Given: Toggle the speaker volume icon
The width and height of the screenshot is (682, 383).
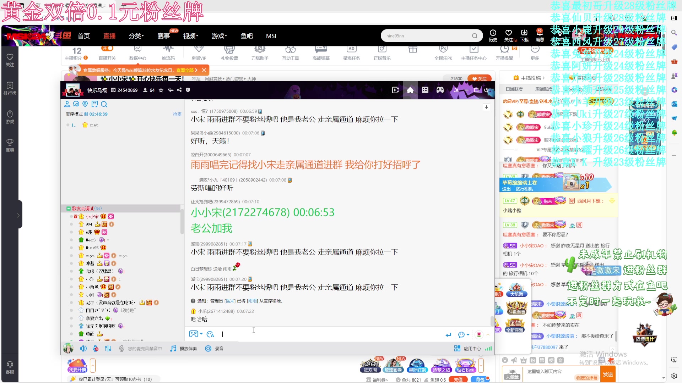Looking at the screenshot, I should tap(83, 349).
